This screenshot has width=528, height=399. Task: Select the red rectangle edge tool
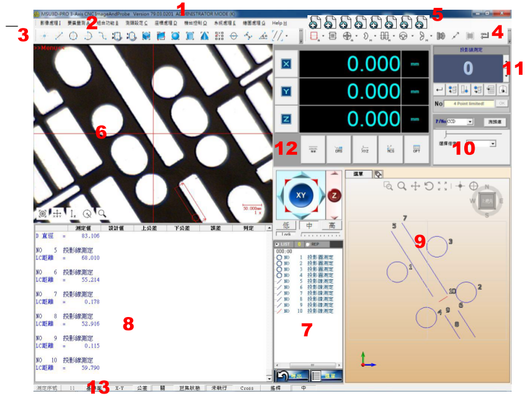point(314,36)
